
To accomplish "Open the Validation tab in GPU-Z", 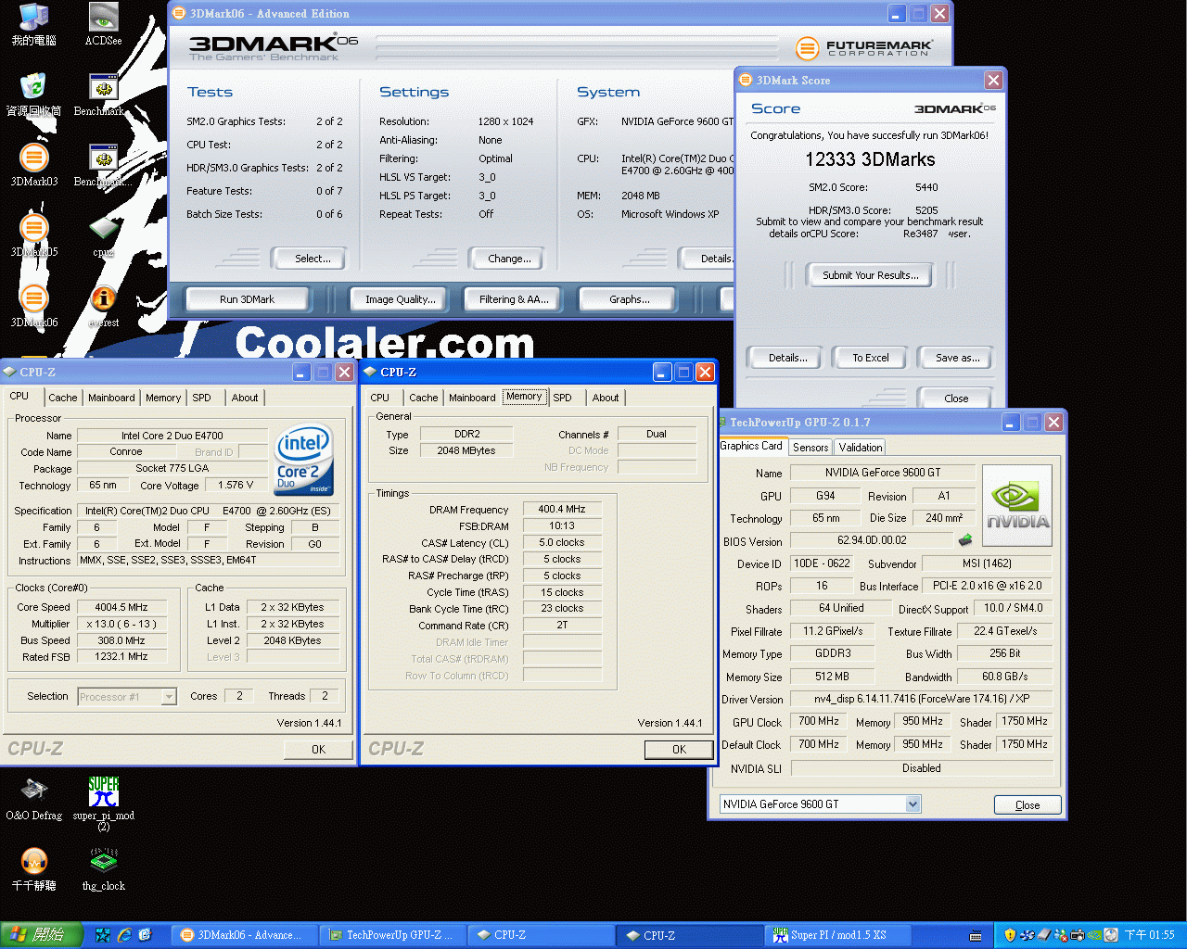I will pos(861,447).
